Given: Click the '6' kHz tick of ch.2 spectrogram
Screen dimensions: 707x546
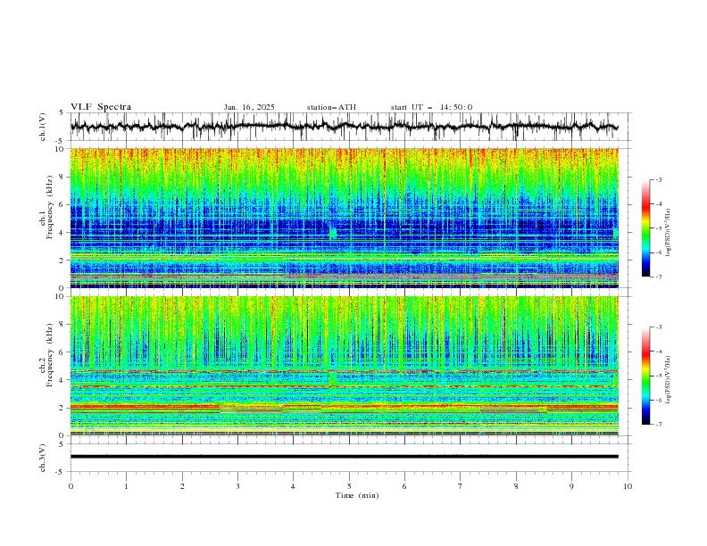Looking at the screenshot, I should [x=63, y=352].
